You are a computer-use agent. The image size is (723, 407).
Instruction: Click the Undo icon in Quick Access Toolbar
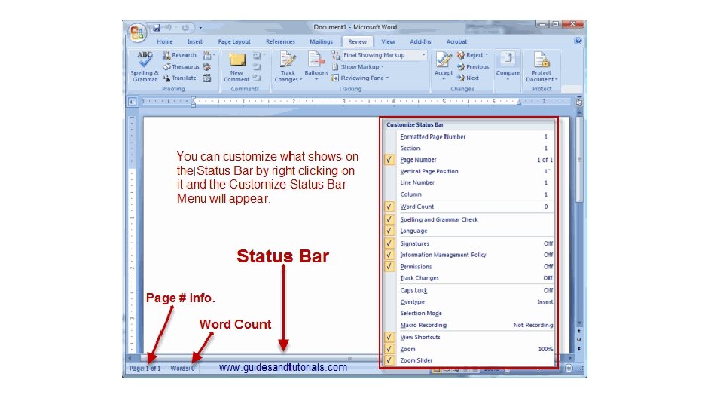point(169,28)
